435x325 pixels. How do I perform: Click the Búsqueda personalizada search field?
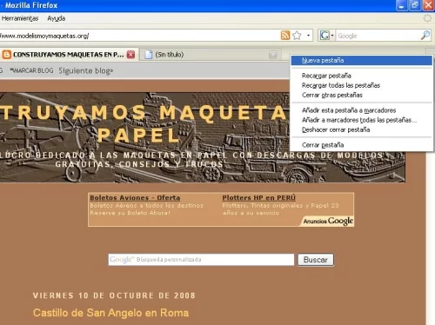tap(201, 260)
